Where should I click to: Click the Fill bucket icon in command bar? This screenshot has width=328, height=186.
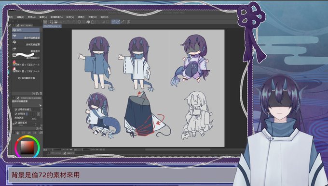(x=88, y=22)
